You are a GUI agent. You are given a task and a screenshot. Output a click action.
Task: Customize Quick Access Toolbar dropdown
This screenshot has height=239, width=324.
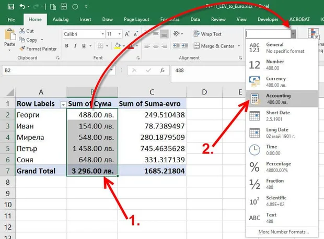(x=86, y=7)
